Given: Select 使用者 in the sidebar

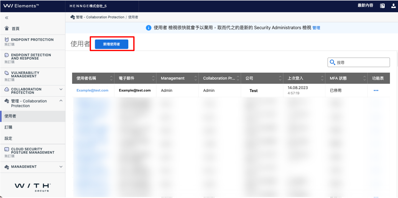Looking at the screenshot, I should point(33,116).
